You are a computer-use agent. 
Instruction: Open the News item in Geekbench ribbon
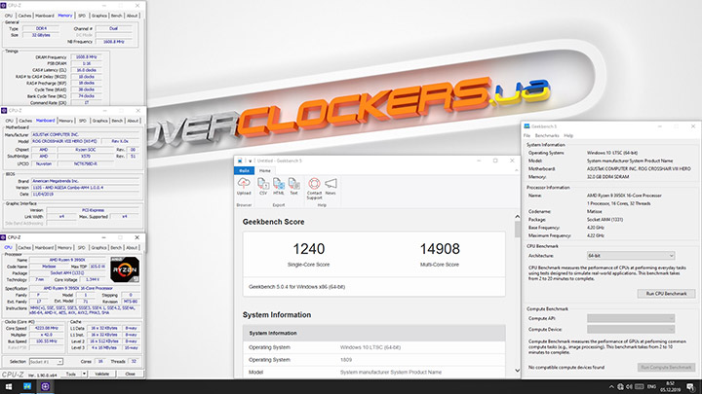331,186
